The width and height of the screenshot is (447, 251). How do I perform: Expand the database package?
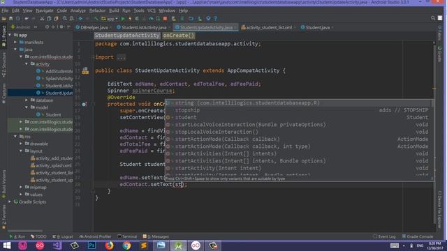pyautogui.click(x=27, y=100)
